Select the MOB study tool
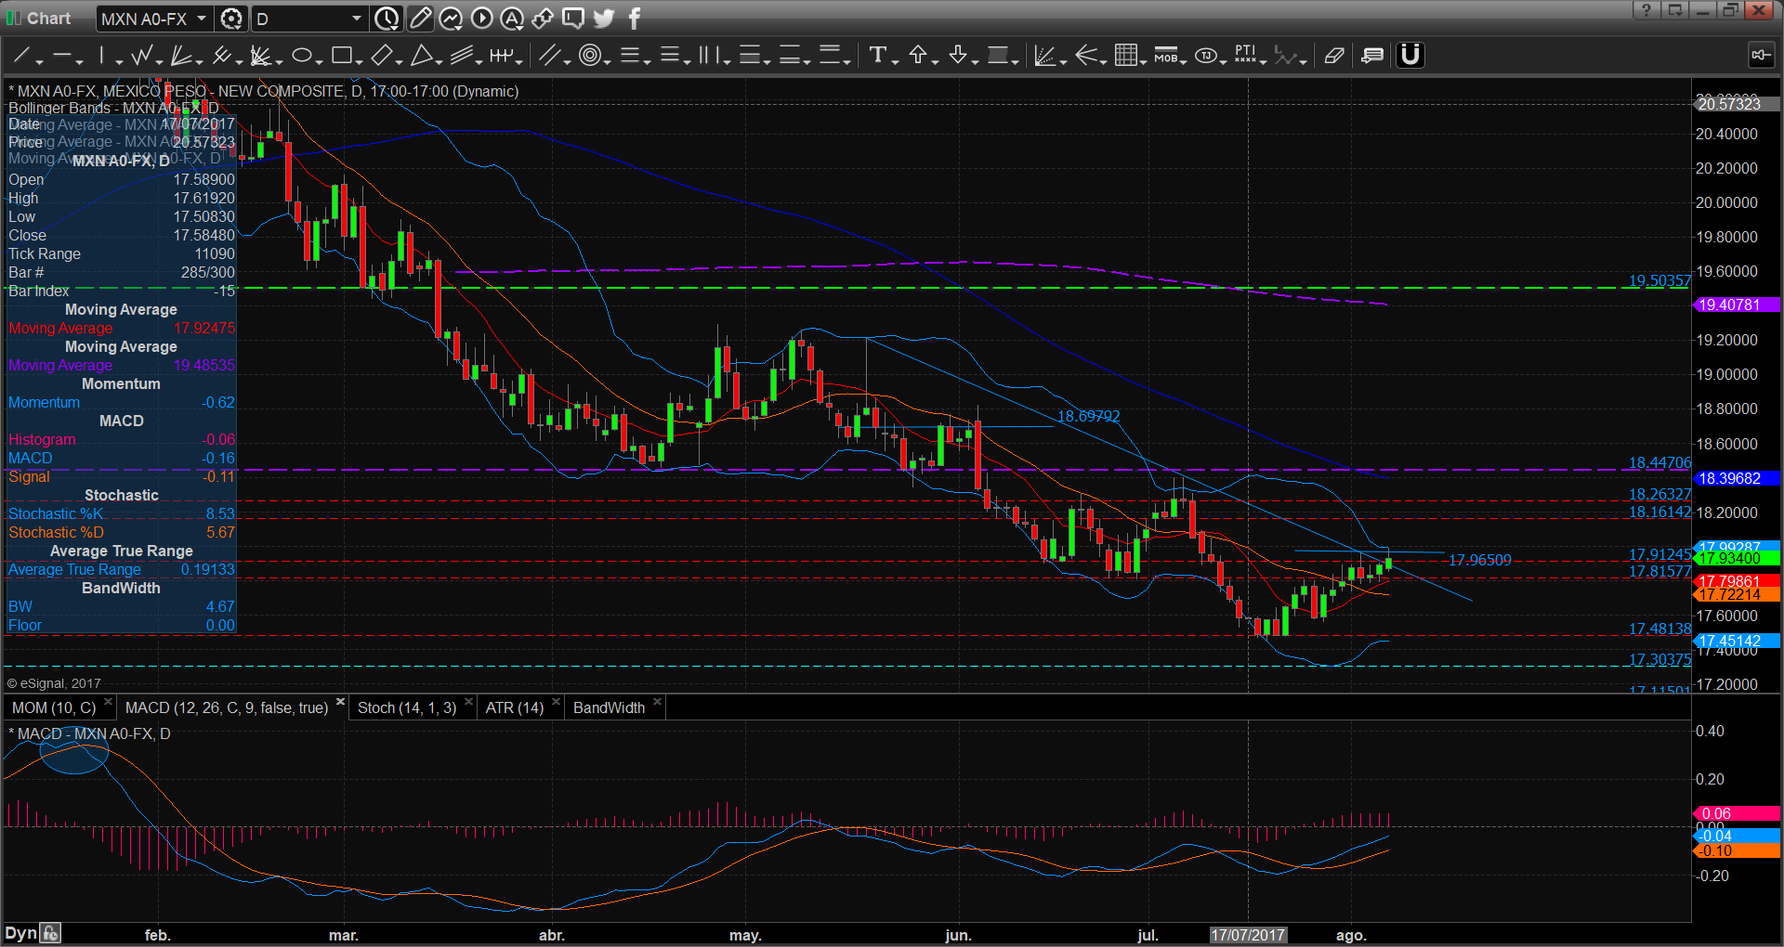Viewport: 1784px width, 947px height. coord(1166,56)
